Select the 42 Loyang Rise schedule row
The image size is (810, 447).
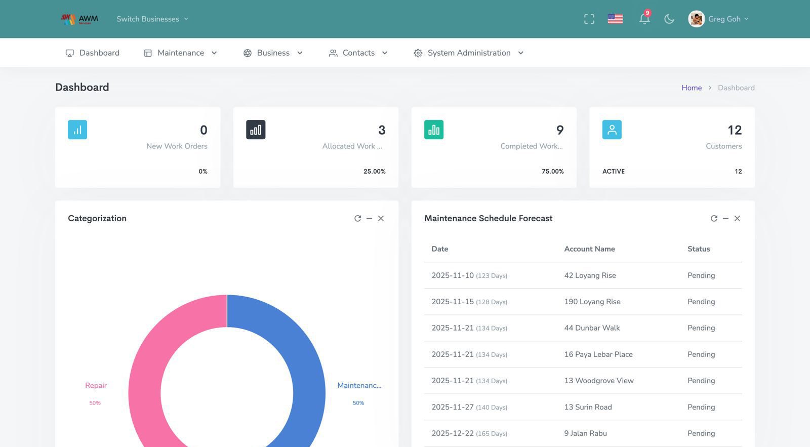pos(583,275)
